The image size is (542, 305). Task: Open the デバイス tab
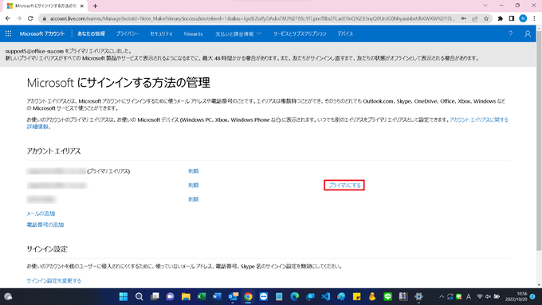(x=345, y=33)
